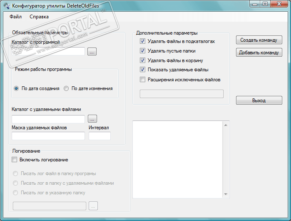Toggle Показать удаляемые файлы checkbox
Viewport: 291px width, 221px height.
click(142, 70)
